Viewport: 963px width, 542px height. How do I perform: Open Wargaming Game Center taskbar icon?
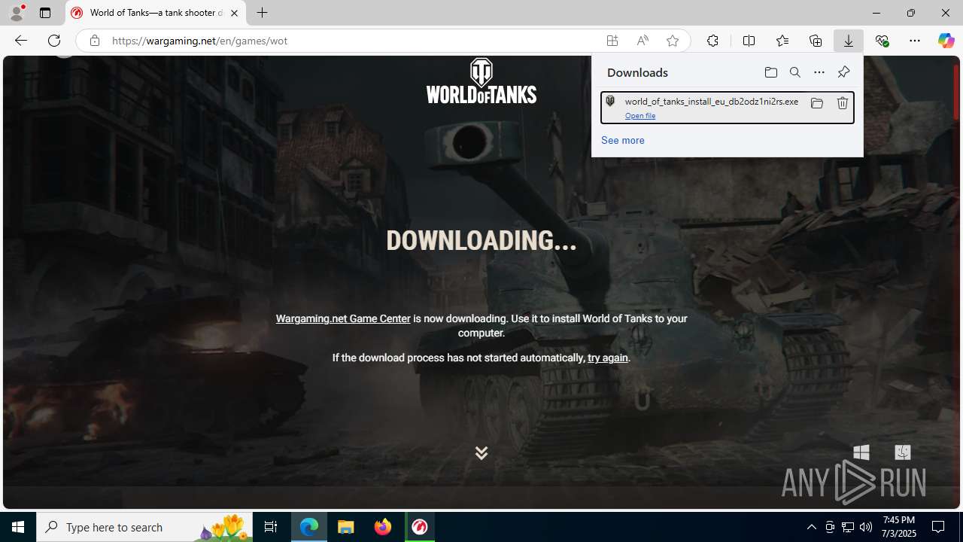coord(420,527)
